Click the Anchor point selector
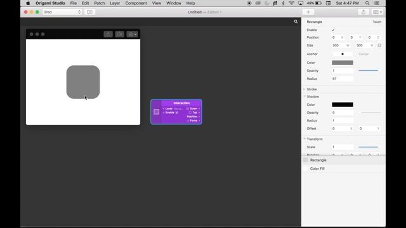 pyautogui.click(x=343, y=54)
